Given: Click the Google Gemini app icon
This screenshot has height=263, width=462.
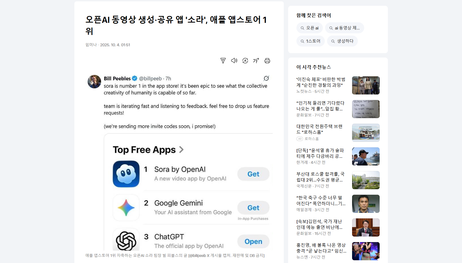Looking at the screenshot, I should point(126,208).
